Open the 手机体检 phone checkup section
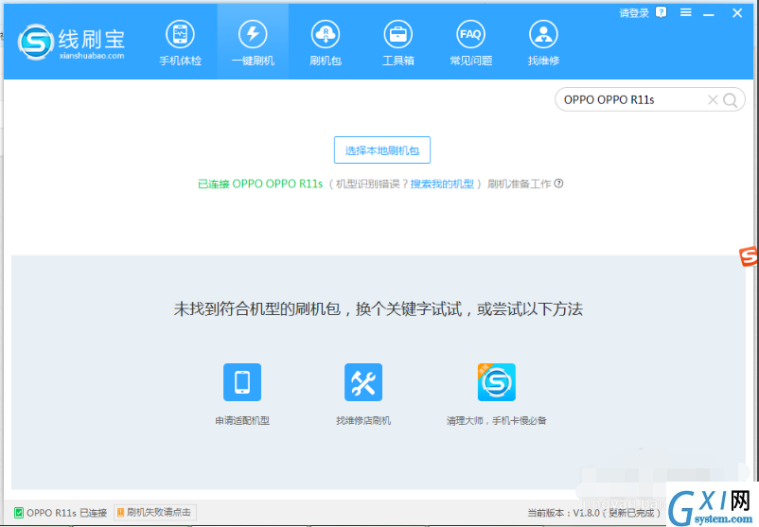The width and height of the screenshot is (759, 527). click(180, 43)
